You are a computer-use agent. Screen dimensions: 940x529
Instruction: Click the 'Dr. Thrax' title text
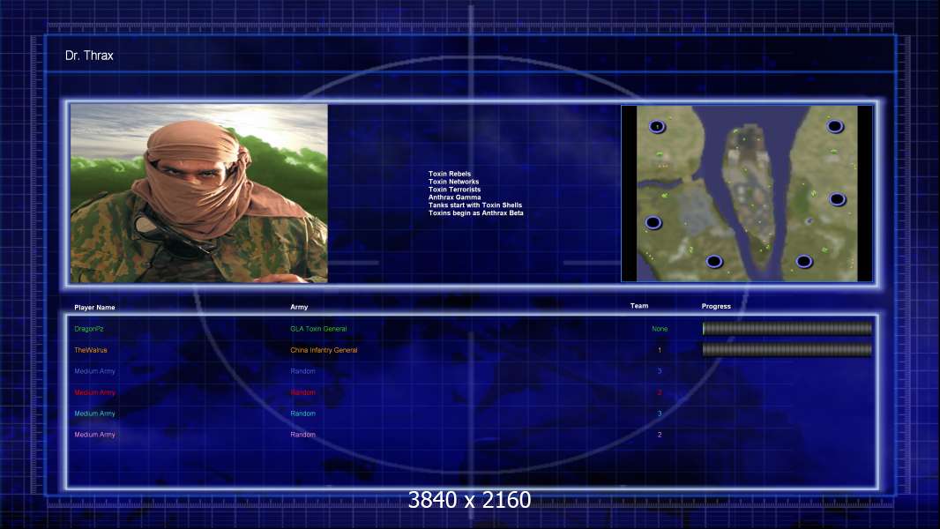point(89,56)
